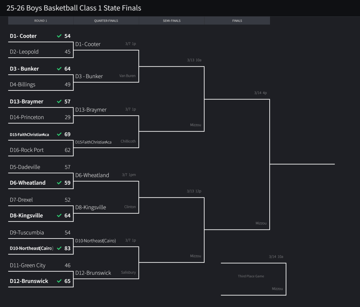360x307 pixels.
Task: Click the checkmark beside D15-FaithChristianAca's score 69
Action: tap(59, 134)
